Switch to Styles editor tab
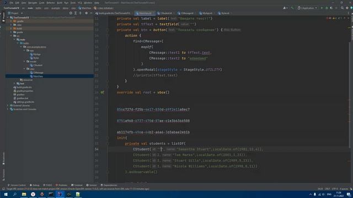Viewport: 353px width, 198px height. [x=225, y=13]
